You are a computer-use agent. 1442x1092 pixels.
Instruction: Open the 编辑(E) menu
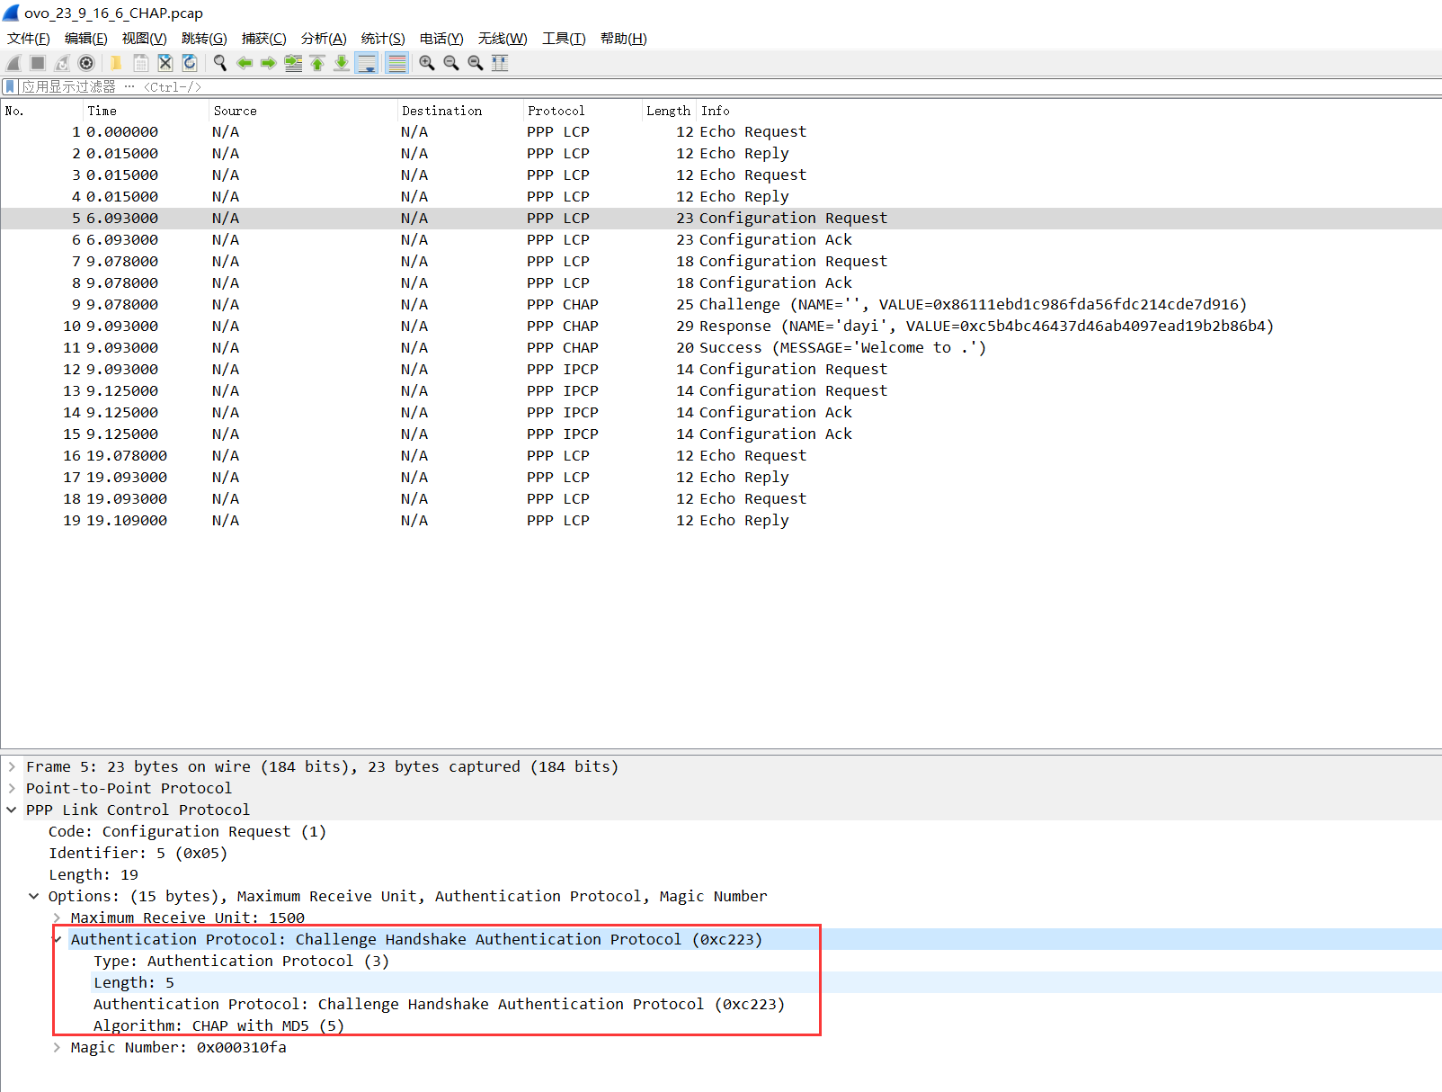(x=85, y=39)
